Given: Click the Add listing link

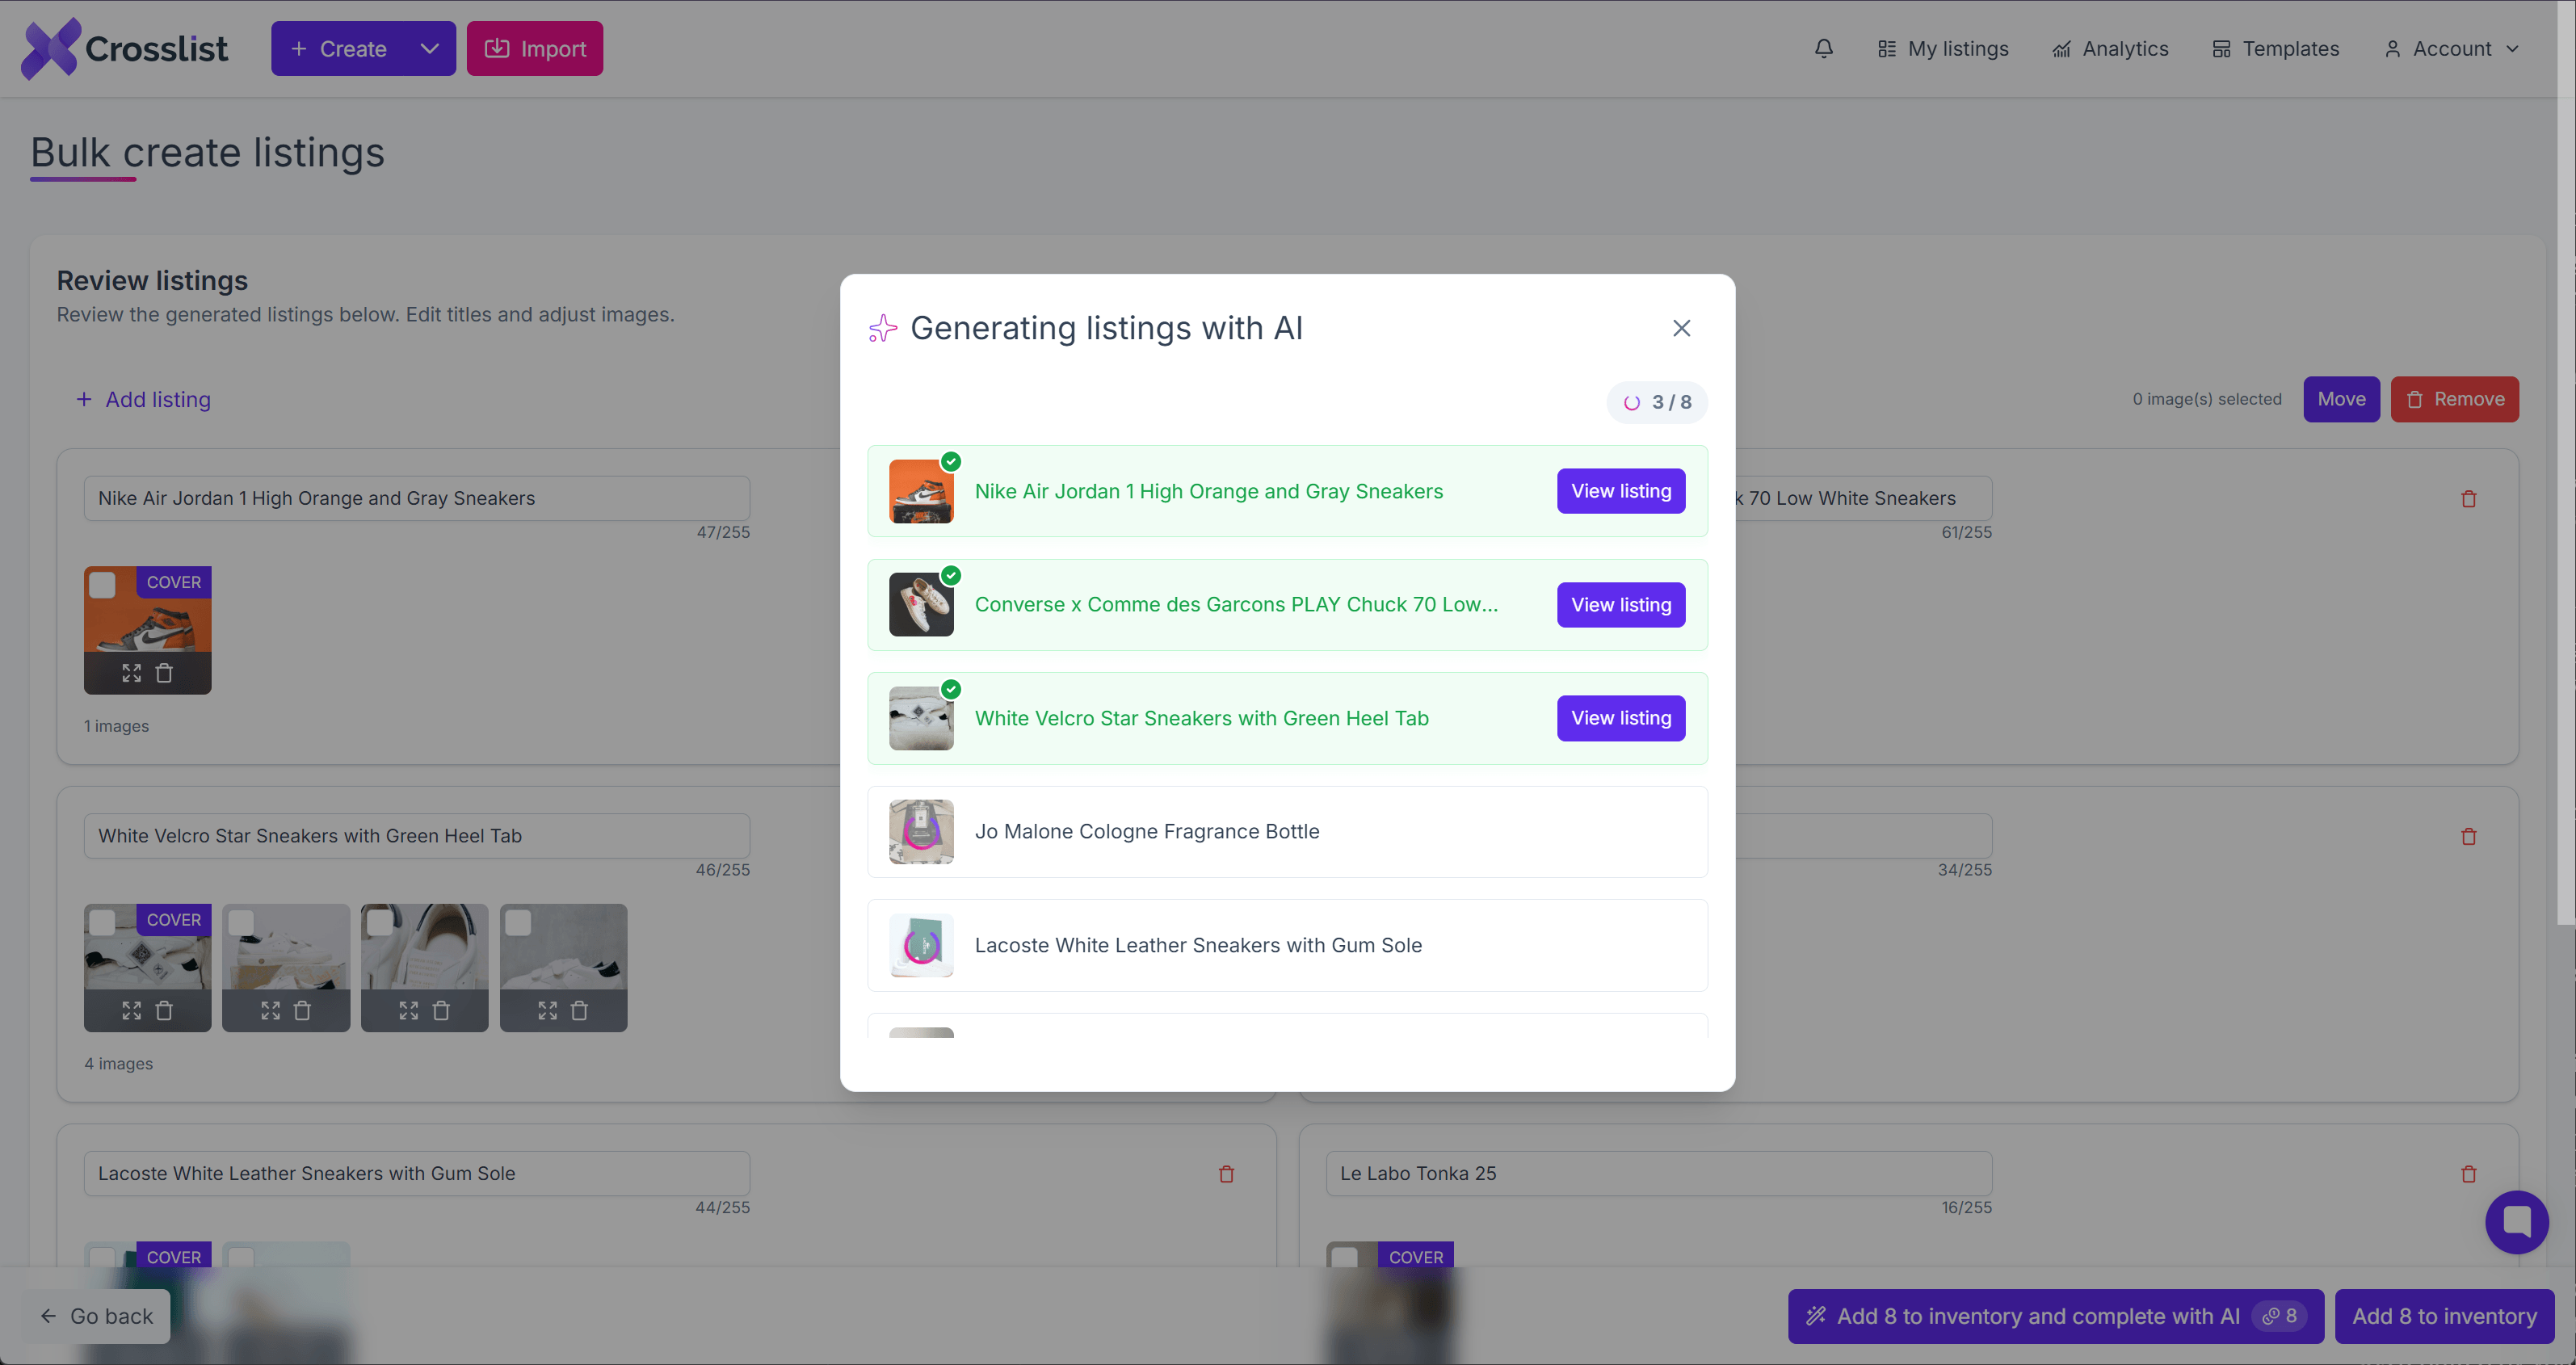Looking at the screenshot, I should coord(143,400).
